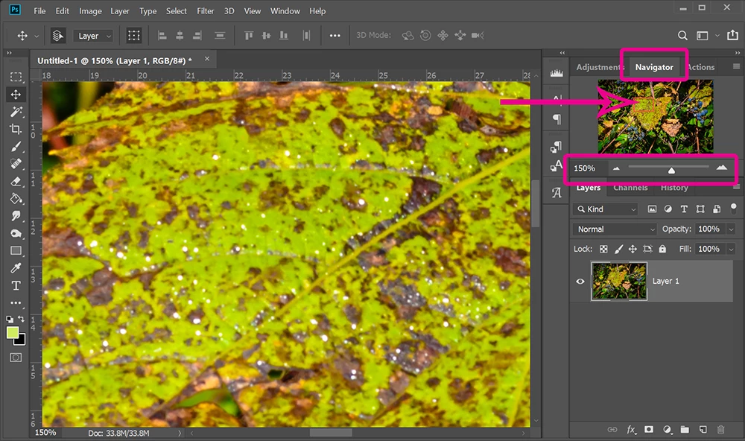Hide Layer 1 with eye icon

pos(580,282)
